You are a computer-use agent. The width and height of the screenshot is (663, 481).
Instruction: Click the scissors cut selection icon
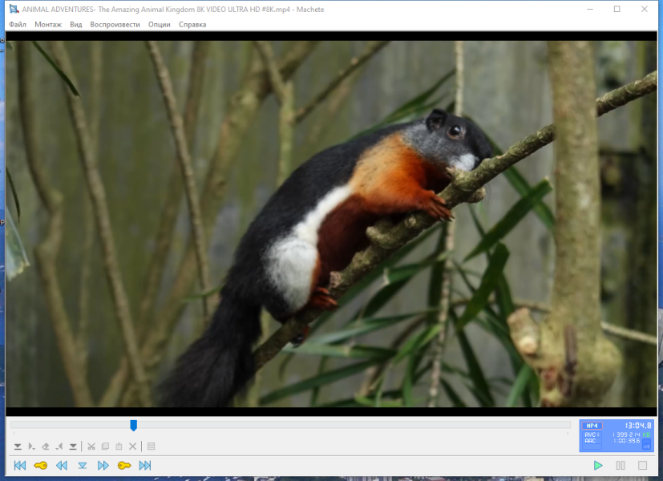pyautogui.click(x=91, y=447)
